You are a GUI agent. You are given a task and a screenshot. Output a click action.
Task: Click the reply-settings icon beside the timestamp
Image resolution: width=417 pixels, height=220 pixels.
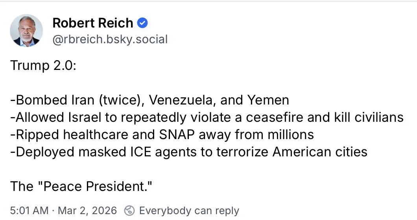(x=129, y=211)
